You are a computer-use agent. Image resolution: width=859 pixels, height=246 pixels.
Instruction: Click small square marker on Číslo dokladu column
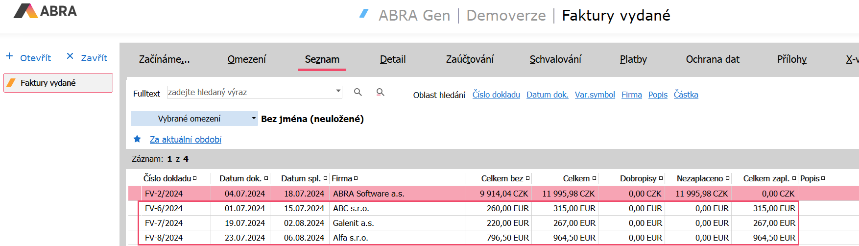(x=195, y=178)
